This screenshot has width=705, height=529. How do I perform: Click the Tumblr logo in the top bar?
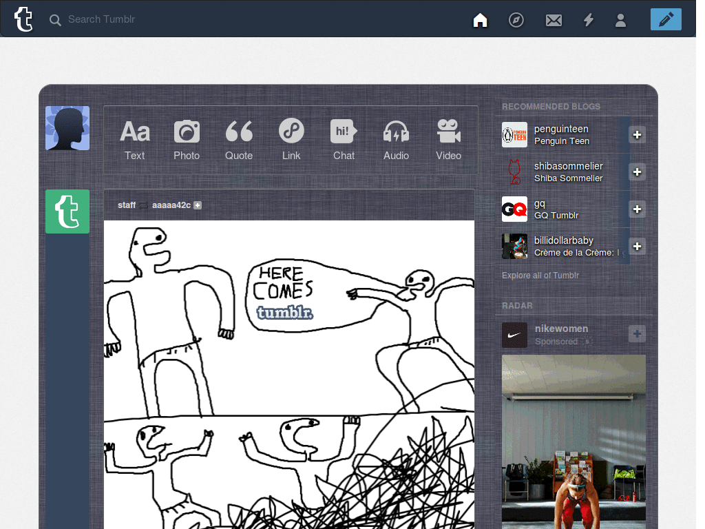(x=23, y=19)
